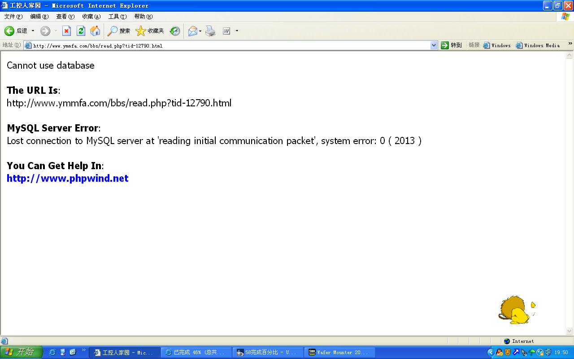Go to the Home page
Viewport: 574px width, 359px height.
point(95,31)
